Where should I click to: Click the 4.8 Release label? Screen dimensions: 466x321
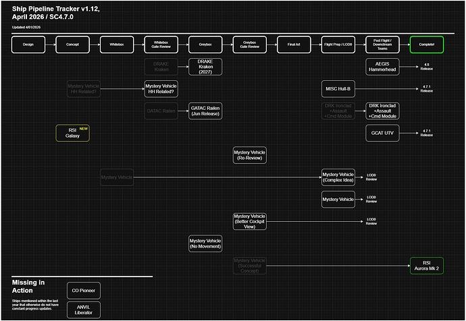click(x=426, y=67)
